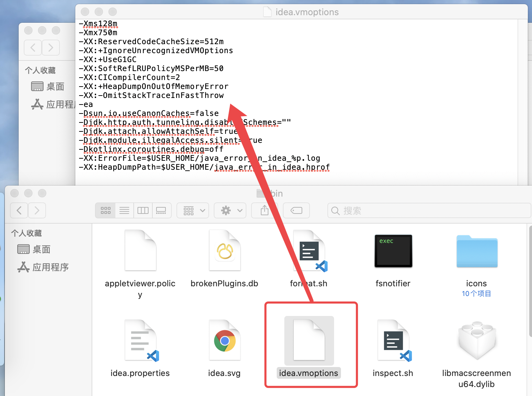Click the idea.properties file name label
Viewport: 532px width, 396px height.
(x=140, y=373)
